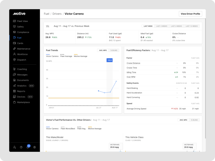The image size is (215, 161).
Task: Switch to the Last 4 Weeks tab
Action: pos(176,26)
